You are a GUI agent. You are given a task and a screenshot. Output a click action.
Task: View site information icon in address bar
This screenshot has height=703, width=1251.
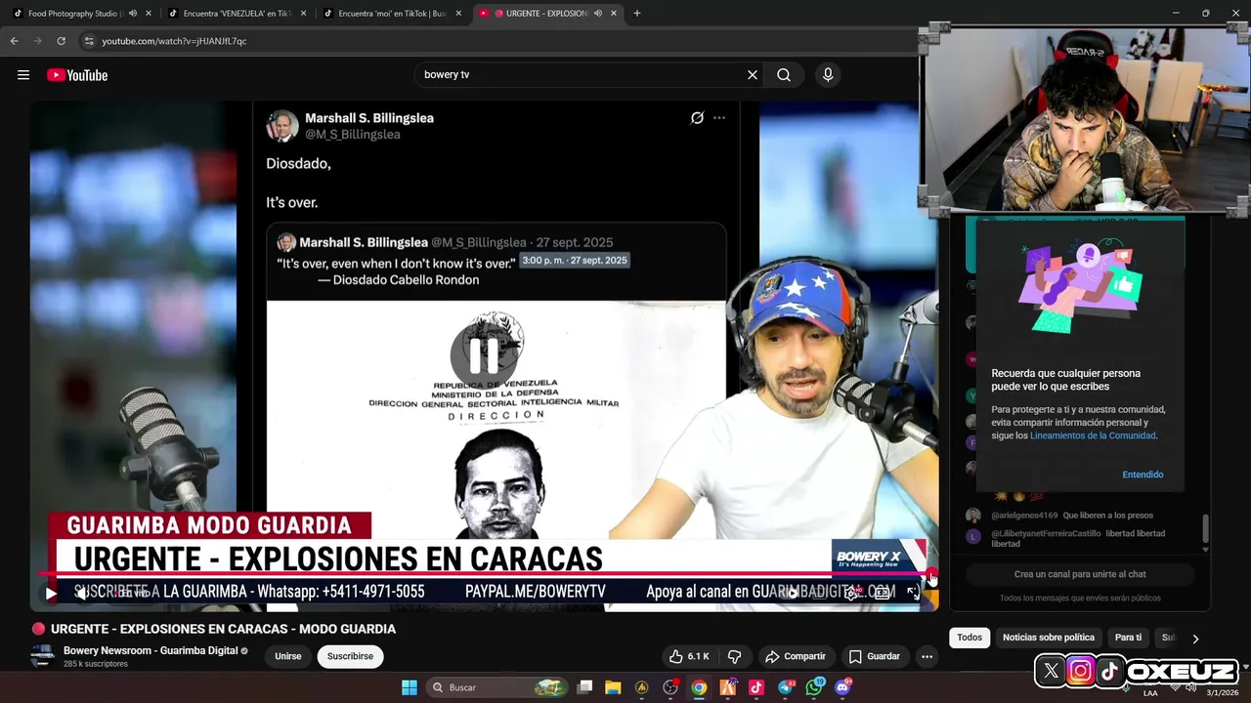point(89,41)
